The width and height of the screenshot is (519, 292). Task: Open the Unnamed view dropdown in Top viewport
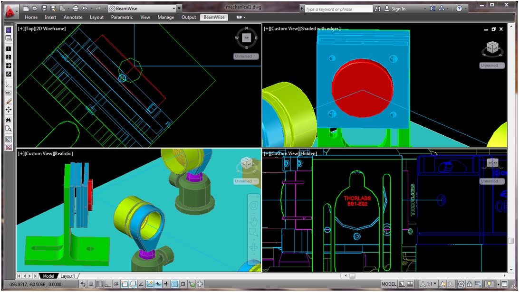tap(246, 56)
